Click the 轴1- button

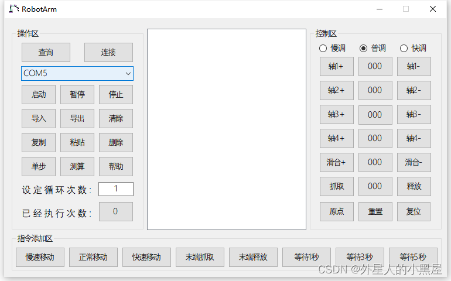tap(414, 66)
